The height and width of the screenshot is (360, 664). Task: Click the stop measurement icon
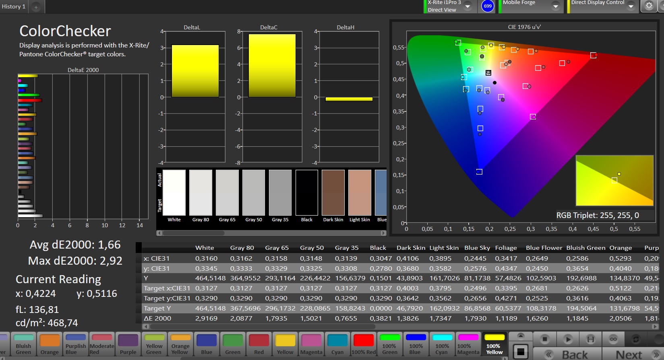point(544,339)
